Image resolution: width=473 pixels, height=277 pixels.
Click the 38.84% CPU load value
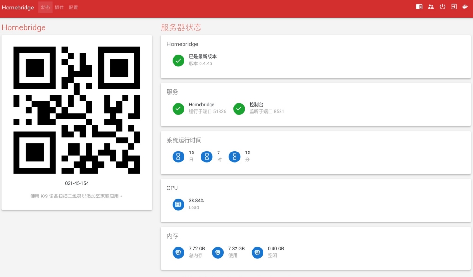[x=196, y=201]
